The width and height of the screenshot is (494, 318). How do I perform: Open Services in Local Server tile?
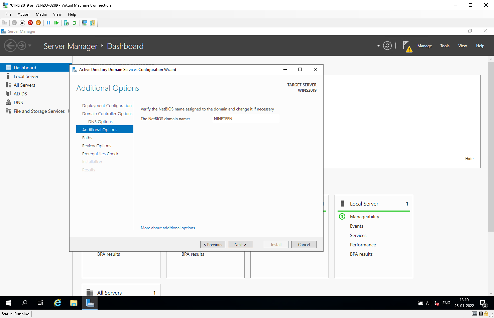[358, 235]
